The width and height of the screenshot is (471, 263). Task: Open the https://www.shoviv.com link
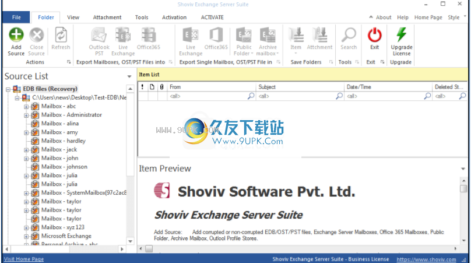click(x=426, y=260)
